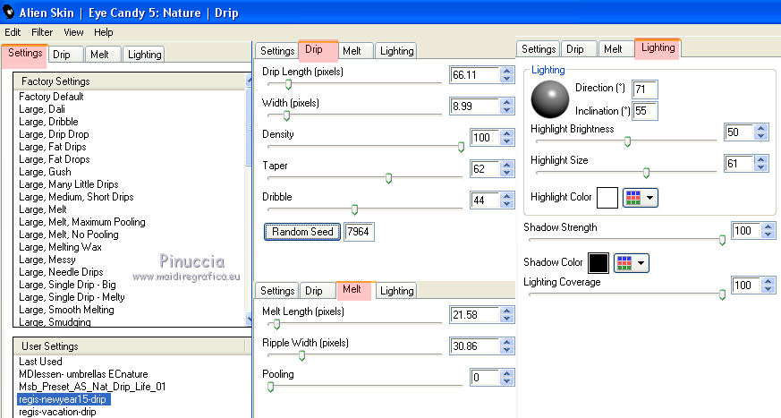781x418 pixels.
Task: Click the Ripple Width spinner arrows
Action: tap(507, 346)
